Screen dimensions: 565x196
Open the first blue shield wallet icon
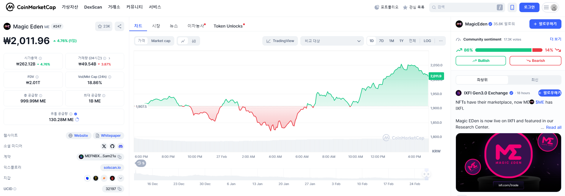click(87, 178)
